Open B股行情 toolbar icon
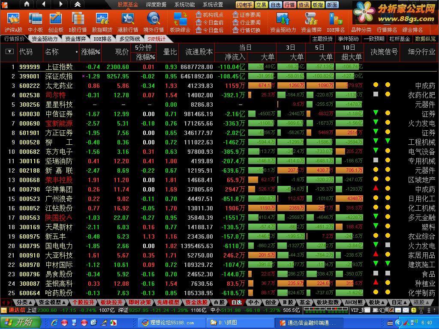Screen dimensions: 439x329 [78, 22]
